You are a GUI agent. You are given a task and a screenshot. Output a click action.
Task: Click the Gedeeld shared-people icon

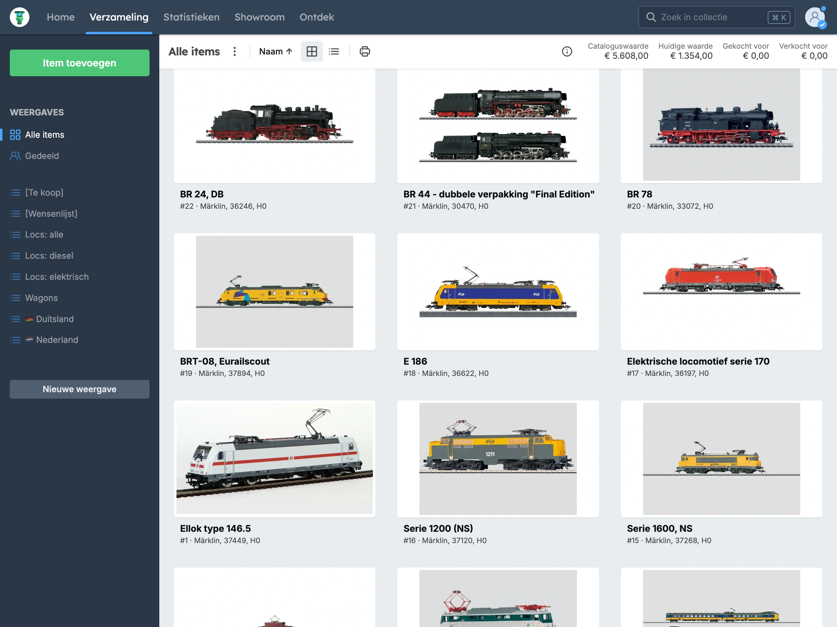pos(15,156)
